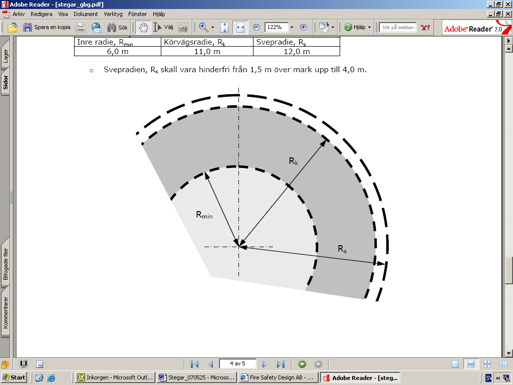Image resolution: width=513 pixels, height=385 pixels.
Task: Open the Verktyg menu
Action: [113, 14]
